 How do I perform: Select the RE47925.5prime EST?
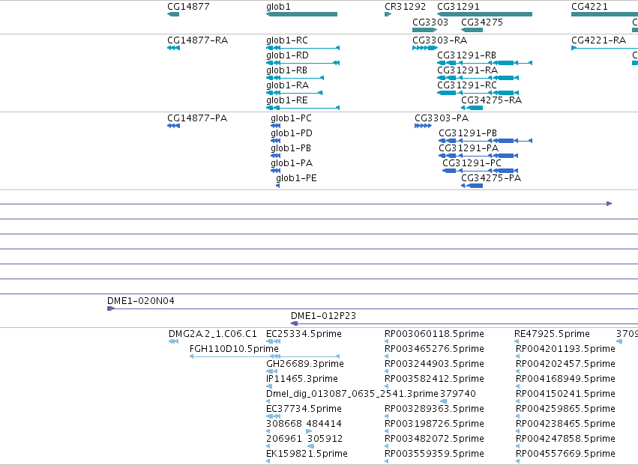pyautogui.click(x=517, y=341)
